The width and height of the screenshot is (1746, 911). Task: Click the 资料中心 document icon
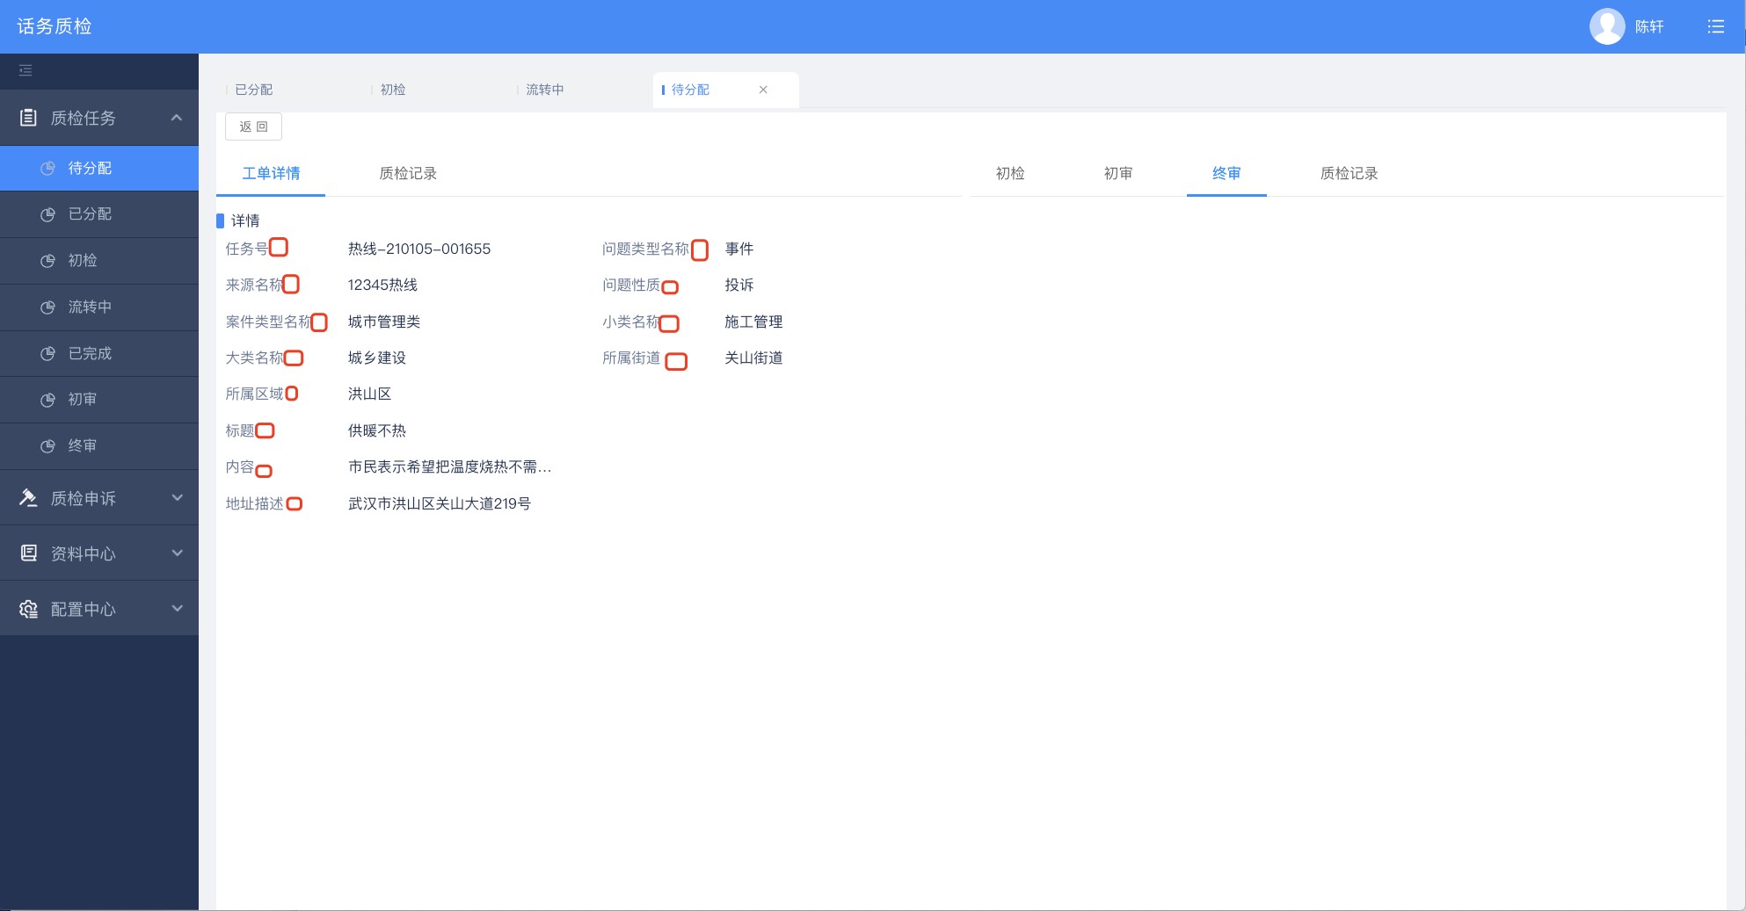pyautogui.click(x=28, y=553)
